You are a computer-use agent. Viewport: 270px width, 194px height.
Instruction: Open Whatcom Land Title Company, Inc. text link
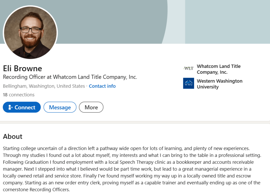tap(219, 69)
